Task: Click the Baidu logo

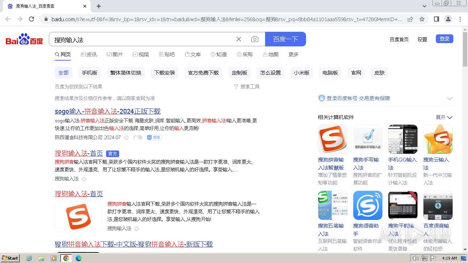Action: pos(24,39)
